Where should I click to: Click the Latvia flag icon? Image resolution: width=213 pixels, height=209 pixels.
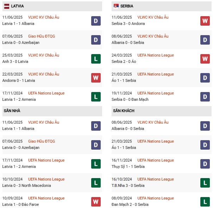pyautogui.click(x=7, y=6)
